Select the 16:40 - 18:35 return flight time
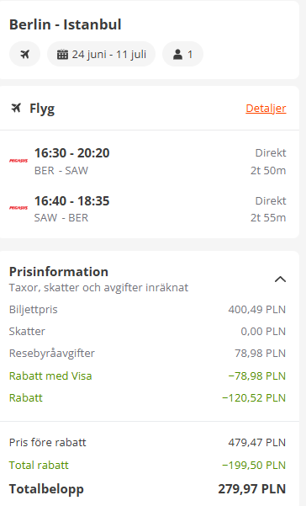This screenshot has width=306, height=506. (72, 200)
